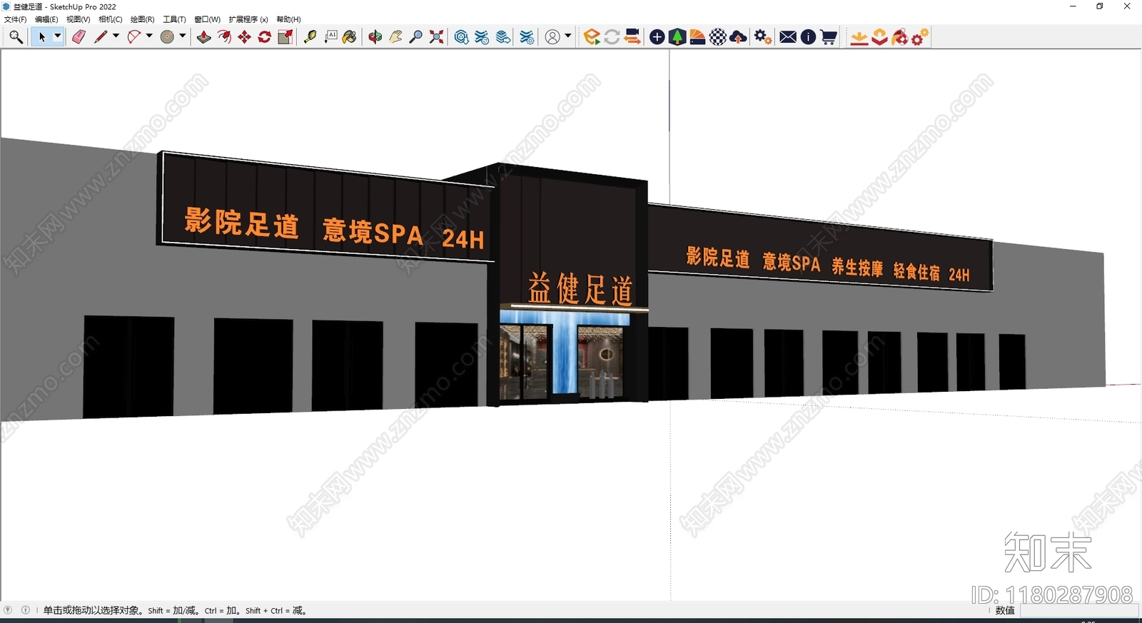Open the Enscape store cart icon
1142x623 pixels.
click(x=829, y=37)
